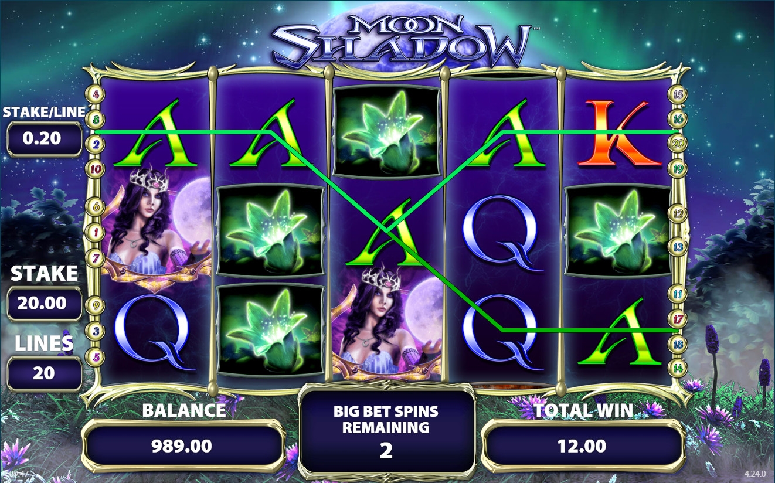The width and height of the screenshot is (775, 483).
Task: Click payline marker number 4
Action: click(x=96, y=94)
